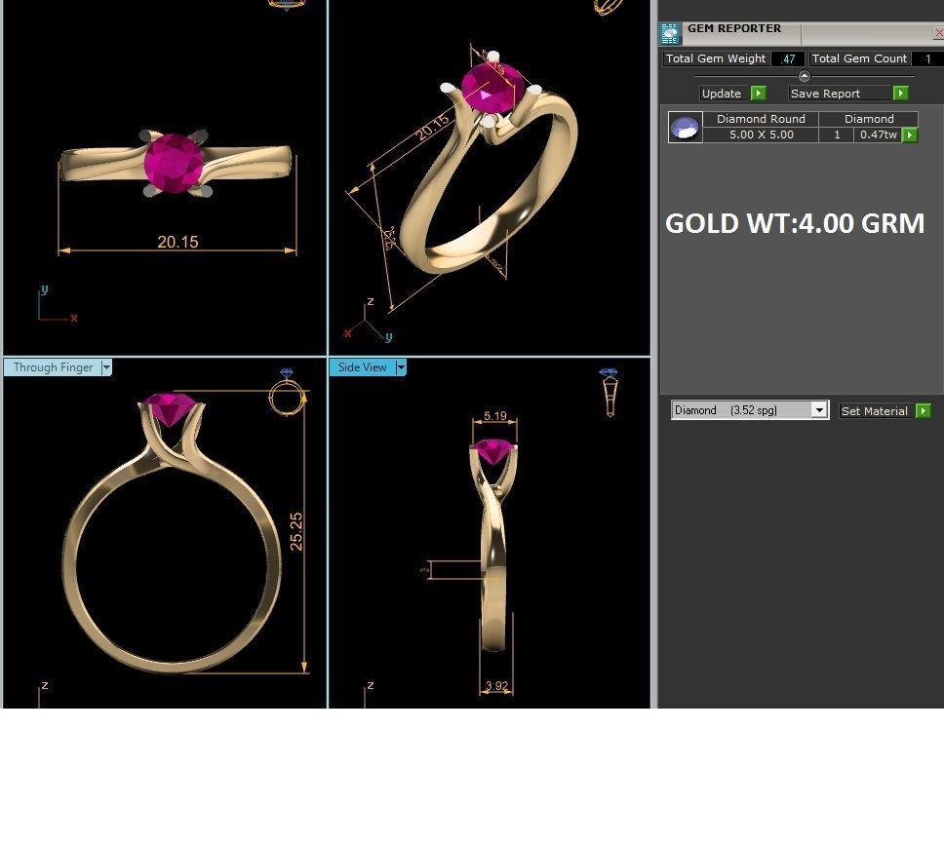This screenshot has height=845, width=944.
Task: Click the GOLD WT:4.00 GRM text
Action: click(795, 223)
